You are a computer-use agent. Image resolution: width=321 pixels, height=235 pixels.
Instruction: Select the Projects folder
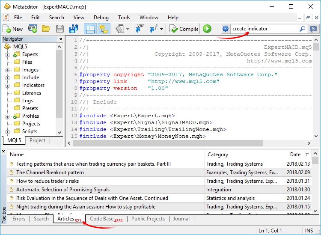click(31, 124)
